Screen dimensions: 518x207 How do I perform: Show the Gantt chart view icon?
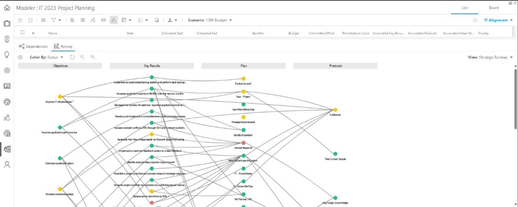point(72,20)
